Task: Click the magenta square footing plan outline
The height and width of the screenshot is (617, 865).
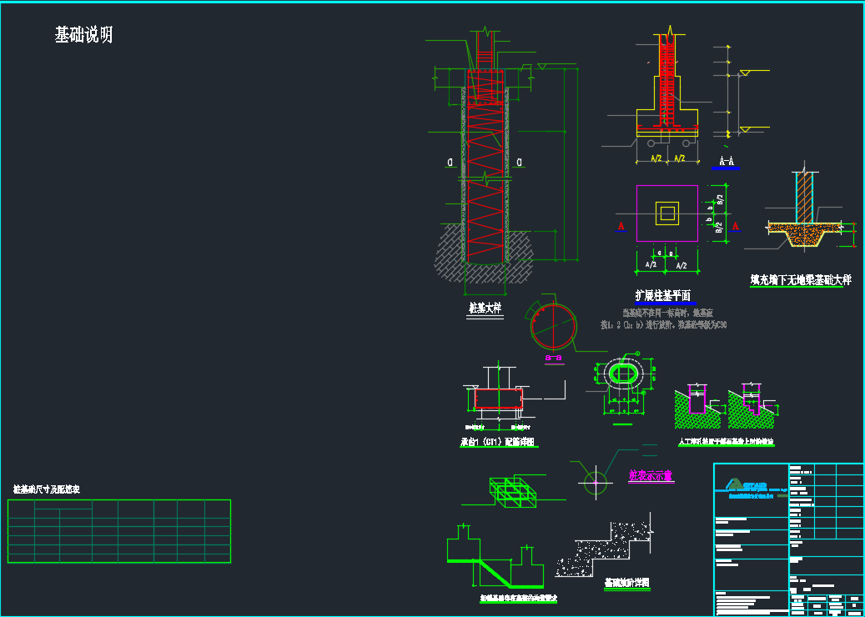Action: point(667,213)
